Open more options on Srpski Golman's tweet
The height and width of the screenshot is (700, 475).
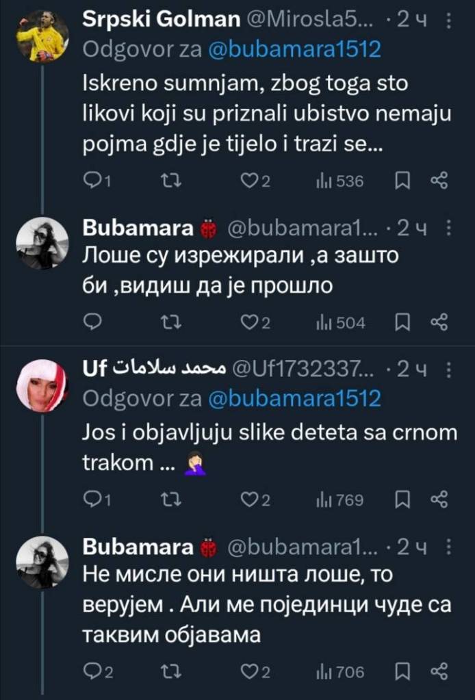pos(448,21)
